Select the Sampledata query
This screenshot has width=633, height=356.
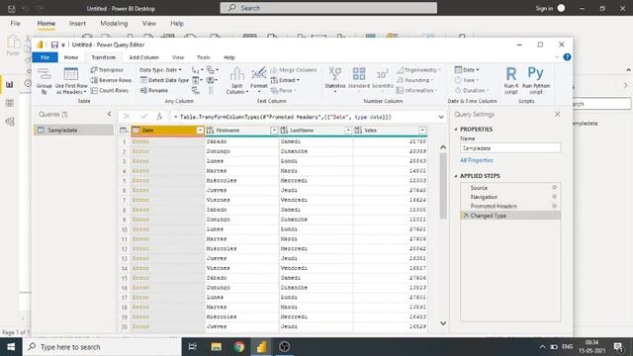(x=73, y=130)
